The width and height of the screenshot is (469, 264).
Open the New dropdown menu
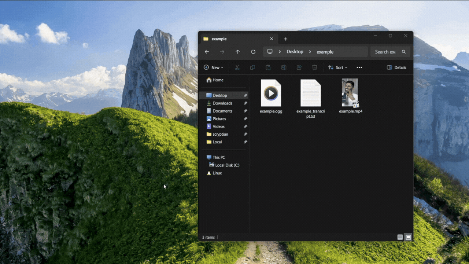click(214, 67)
